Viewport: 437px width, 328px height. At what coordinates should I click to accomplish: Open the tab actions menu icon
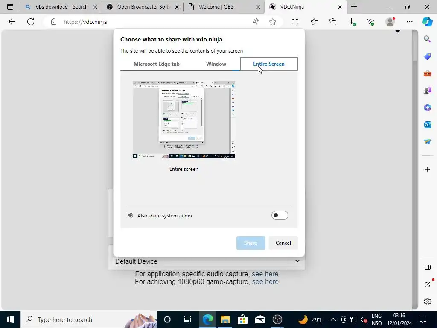pyautogui.click(x=10, y=7)
